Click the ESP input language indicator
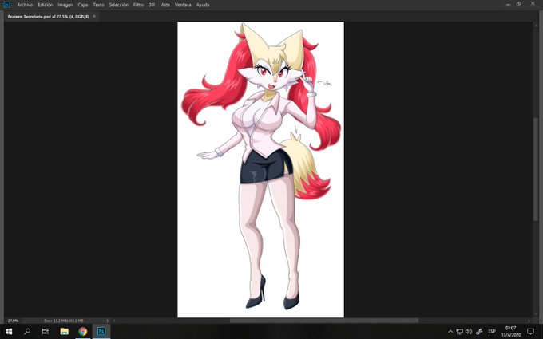Image resolution: width=543 pixels, height=339 pixels. coord(492,331)
